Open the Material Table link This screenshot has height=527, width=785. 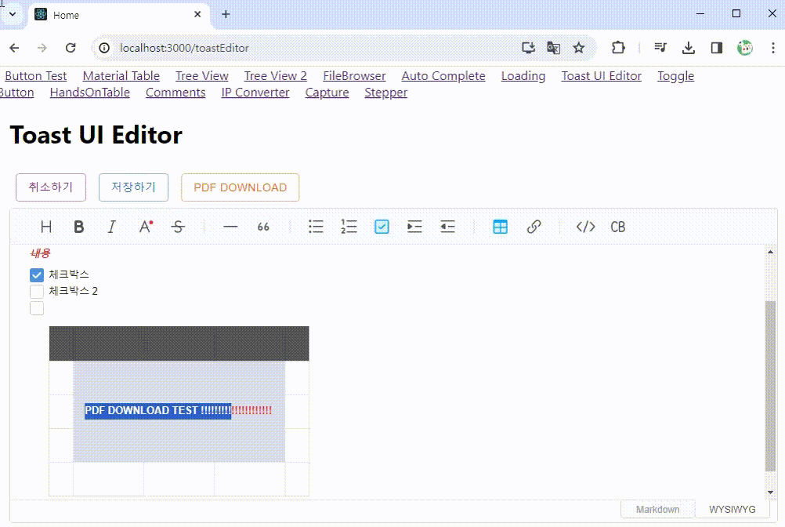click(x=121, y=76)
